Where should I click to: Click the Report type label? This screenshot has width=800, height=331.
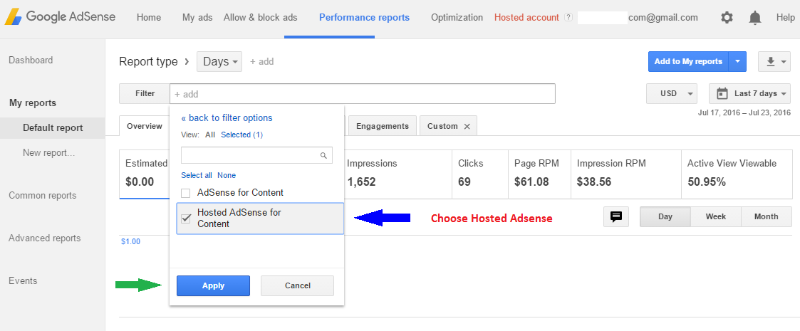tap(148, 62)
